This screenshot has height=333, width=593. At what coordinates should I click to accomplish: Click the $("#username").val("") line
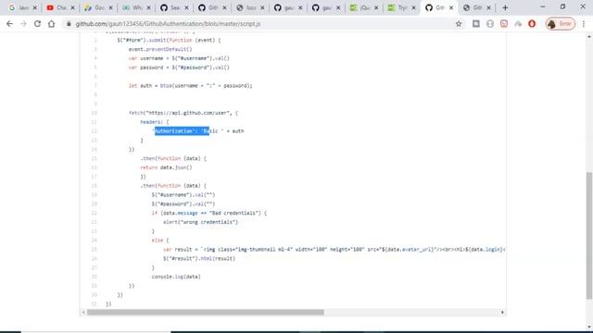183,195
